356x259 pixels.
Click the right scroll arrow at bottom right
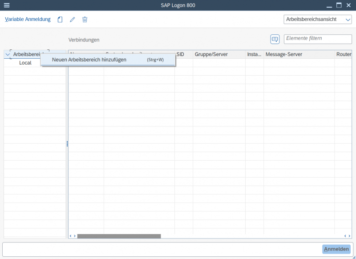(x=349, y=236)
